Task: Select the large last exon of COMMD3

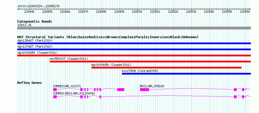Action: [x=121, y=90]
